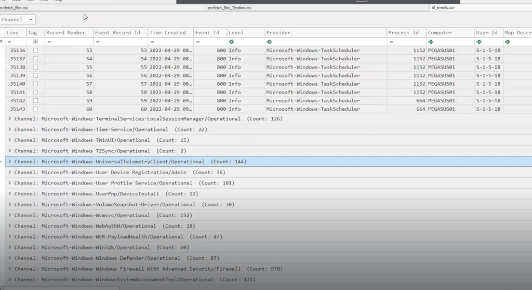532x290 pixels.
Task: Tag the row for line 35137
Action: tap(35, 59)
